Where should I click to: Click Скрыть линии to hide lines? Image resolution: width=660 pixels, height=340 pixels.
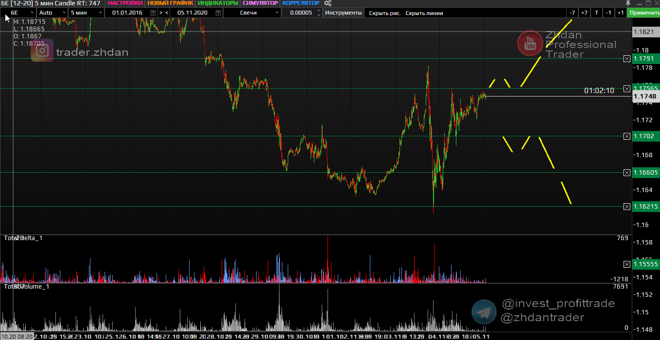pyautogui.click(x=424, y=13)
